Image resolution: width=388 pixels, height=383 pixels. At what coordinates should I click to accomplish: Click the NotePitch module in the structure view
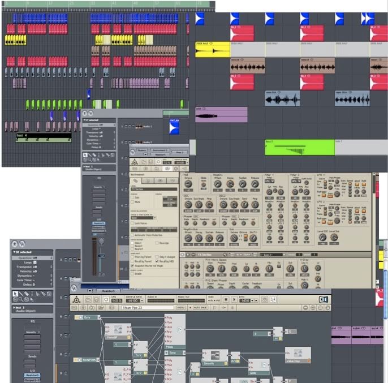point(86,360)
